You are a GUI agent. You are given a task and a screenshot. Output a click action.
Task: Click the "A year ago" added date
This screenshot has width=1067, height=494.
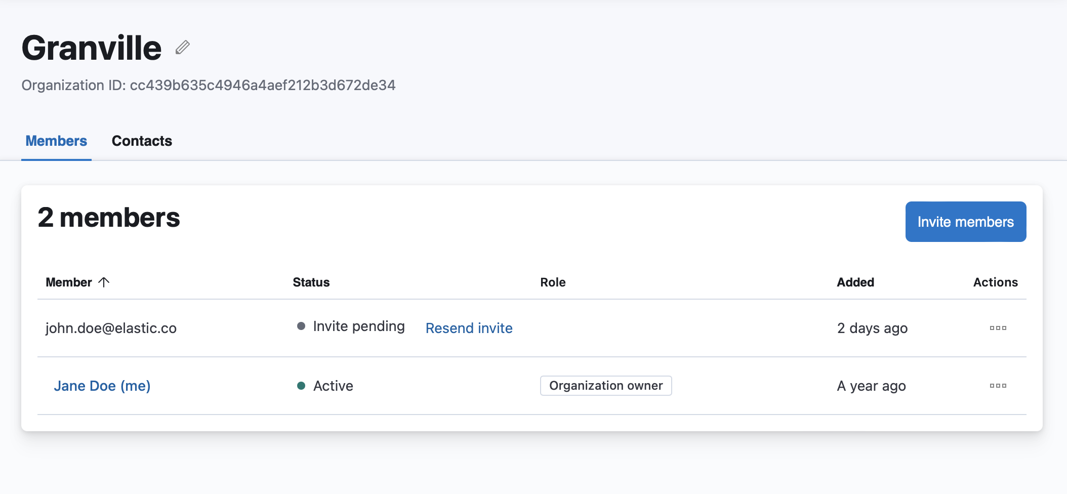[x=871, y=386]
